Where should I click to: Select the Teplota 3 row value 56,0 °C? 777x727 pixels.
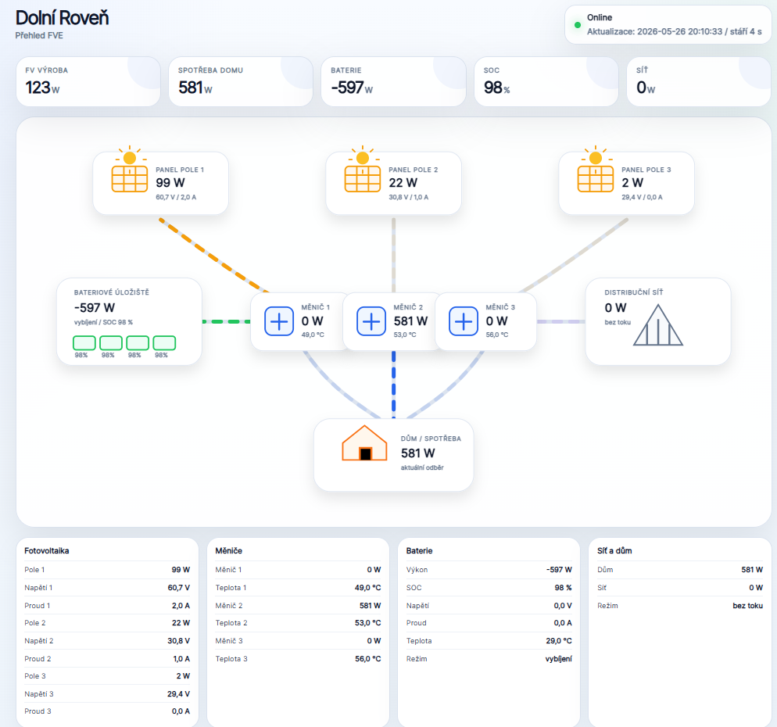click(x=367, y=659)
